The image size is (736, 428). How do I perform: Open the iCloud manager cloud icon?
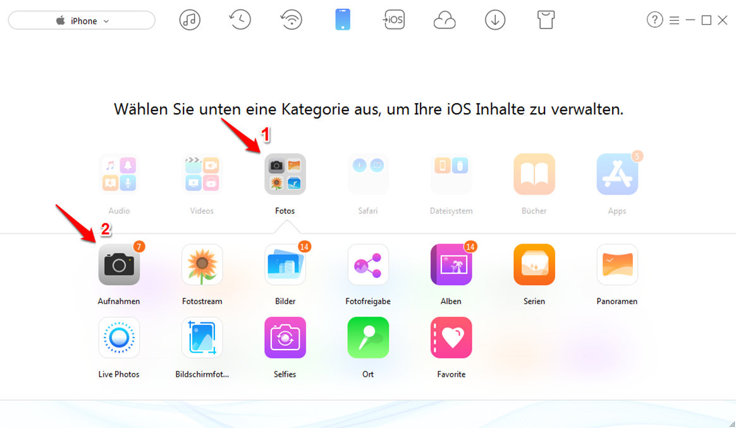[444, 21]
